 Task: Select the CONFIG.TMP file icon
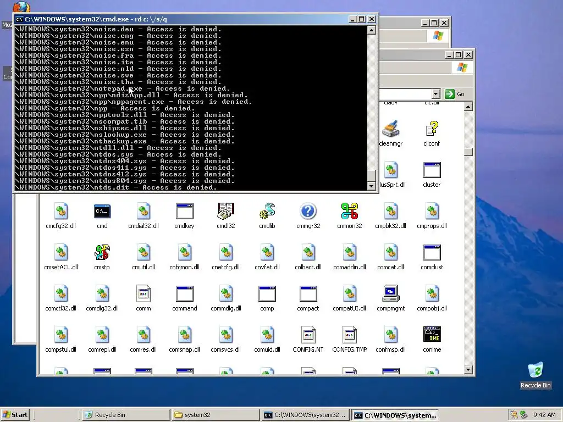349,335
